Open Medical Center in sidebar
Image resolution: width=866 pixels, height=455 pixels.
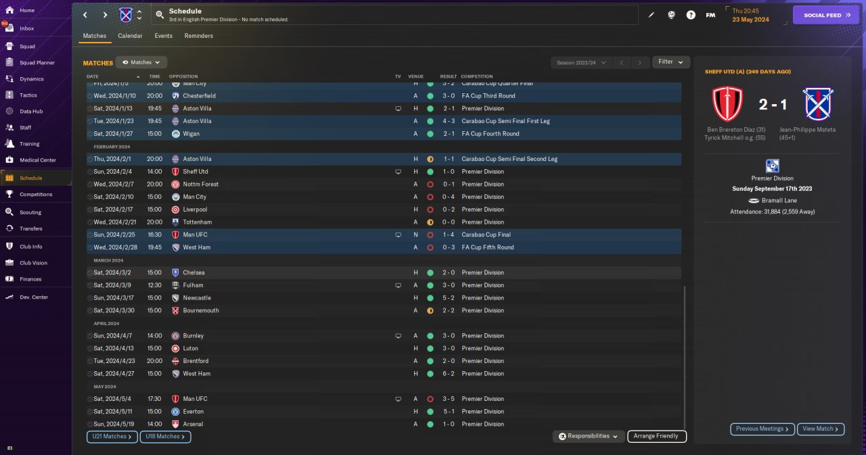[x=37, y=160]
